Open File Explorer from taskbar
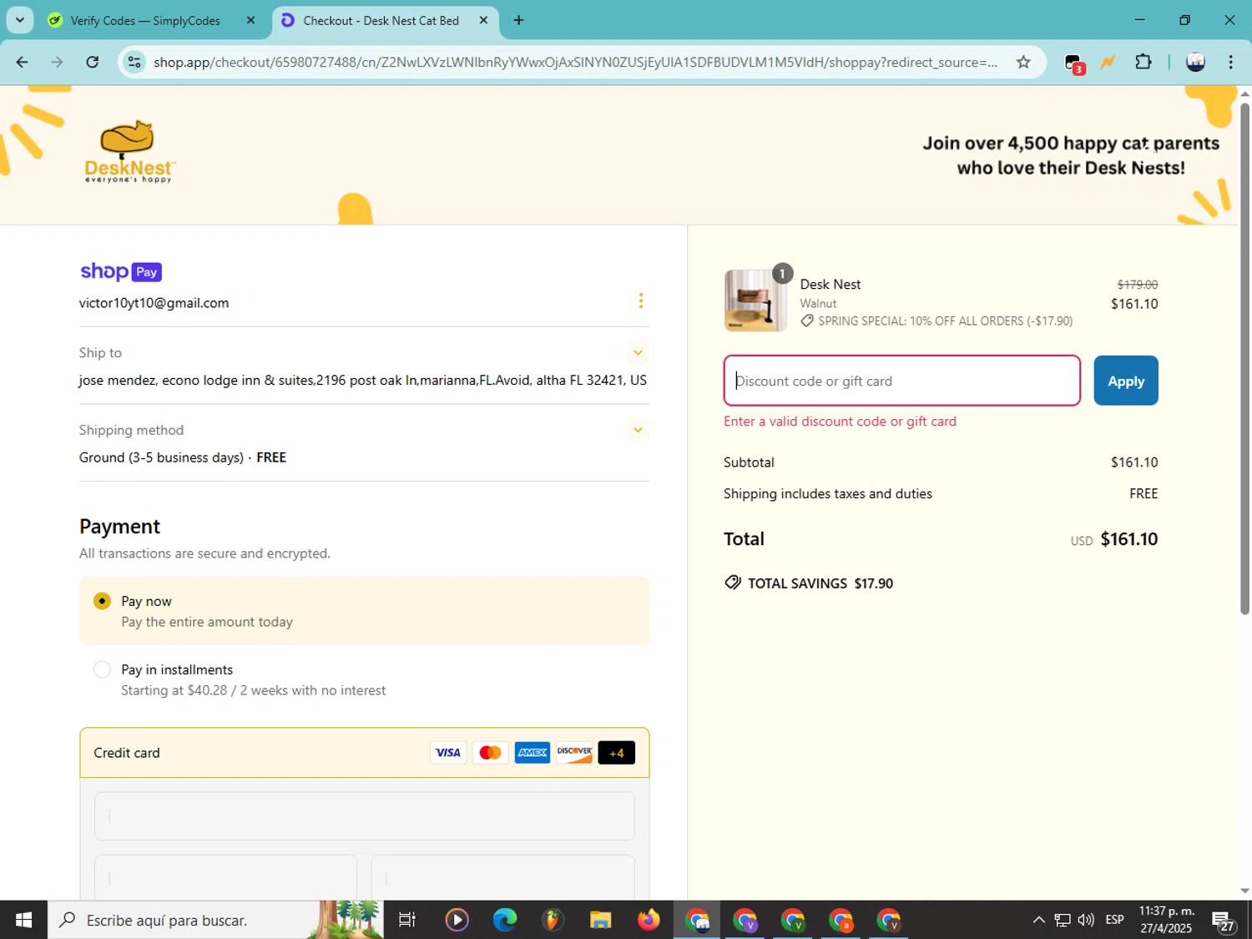Screen dimensions: 1252x939 pyautogui.click(x=600, y=920)
